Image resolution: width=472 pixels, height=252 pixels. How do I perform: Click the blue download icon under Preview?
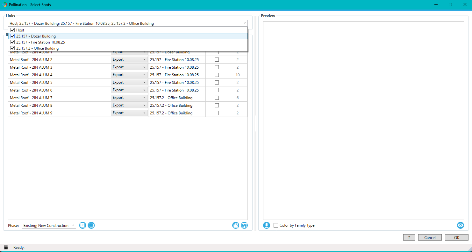(267, 225)
